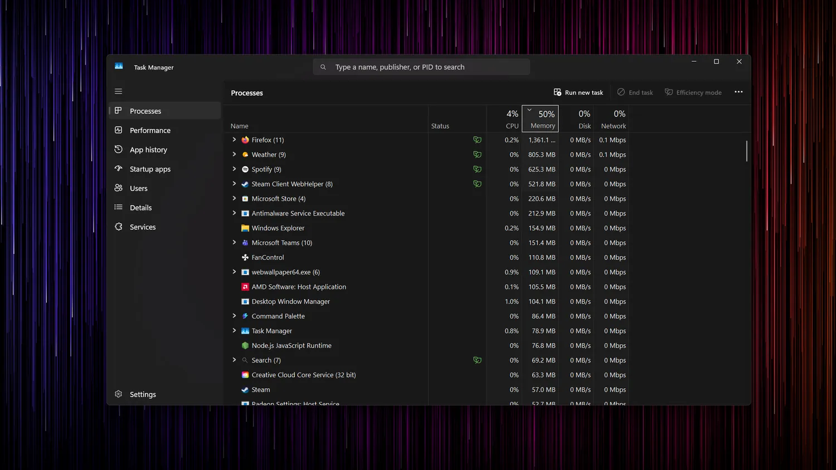
Task: Switch to the Performance page
Action: point(165,130)
